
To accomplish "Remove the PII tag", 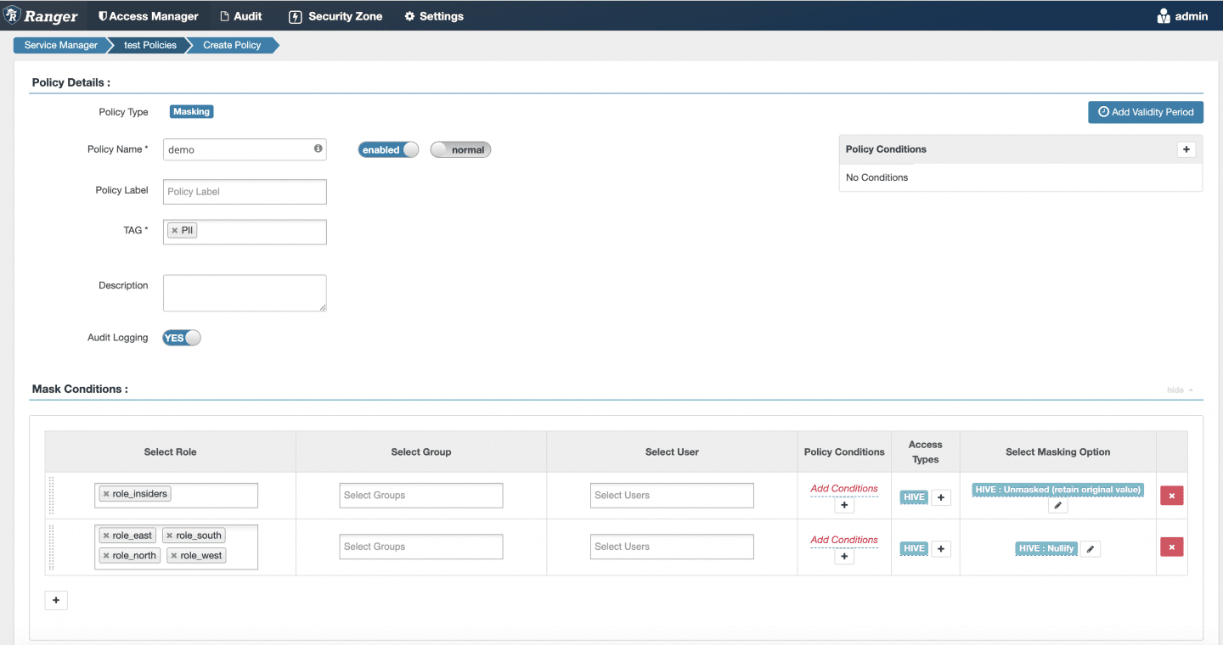I will coord(174,230).
